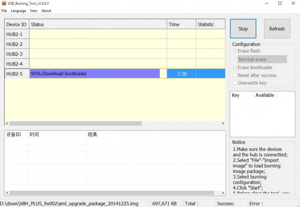Click the Device ID column header
This screenshot has width=300, height=207.
[16, 24]
